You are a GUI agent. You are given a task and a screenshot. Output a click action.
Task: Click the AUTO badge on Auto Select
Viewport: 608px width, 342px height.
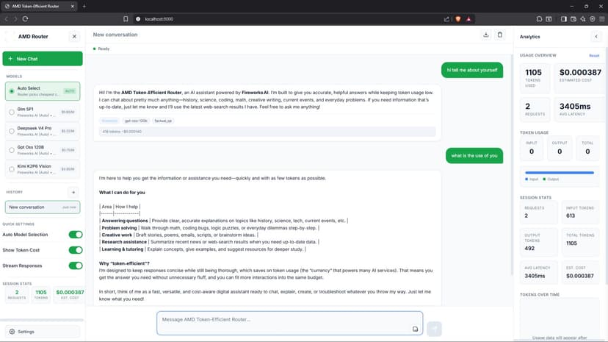pos(70,91)
